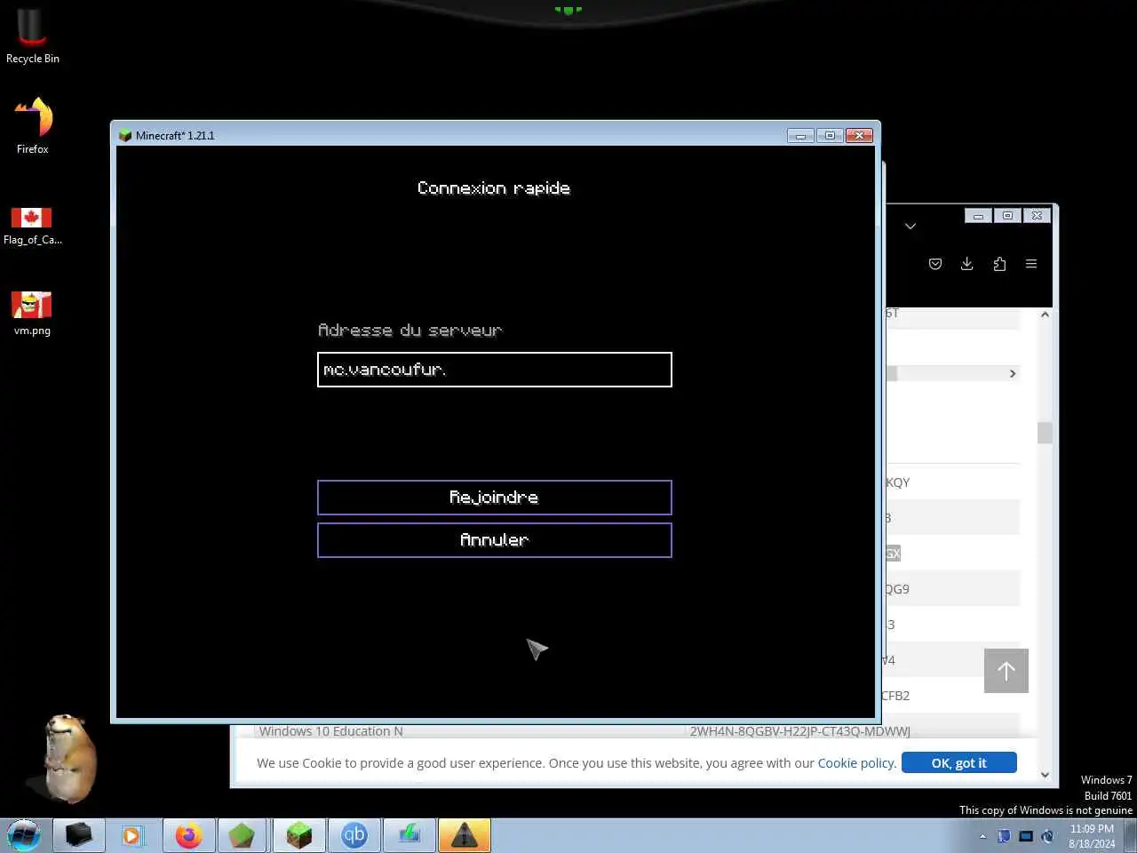
Task: Open the black cube app in the taskbar
Action: (x=79, y=835)
